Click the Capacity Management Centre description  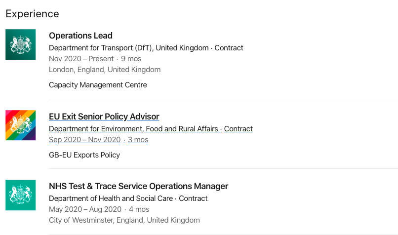98,85
